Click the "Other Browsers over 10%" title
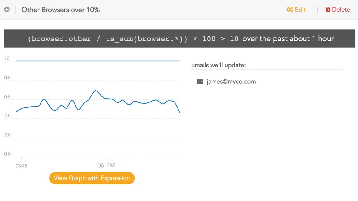Screen dimensions: 358x201 click(x=61, y=10)
